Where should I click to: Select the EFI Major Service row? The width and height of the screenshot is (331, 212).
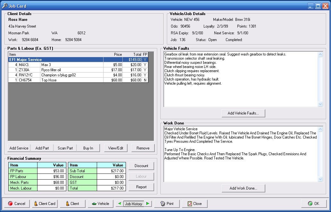click(78, 60)
